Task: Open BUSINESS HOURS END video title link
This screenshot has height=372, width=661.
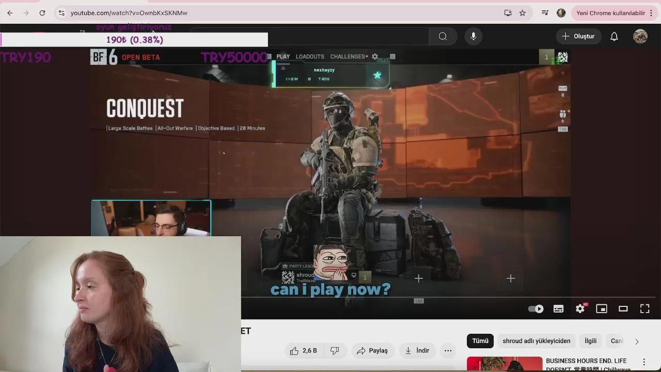Action: 588,364
